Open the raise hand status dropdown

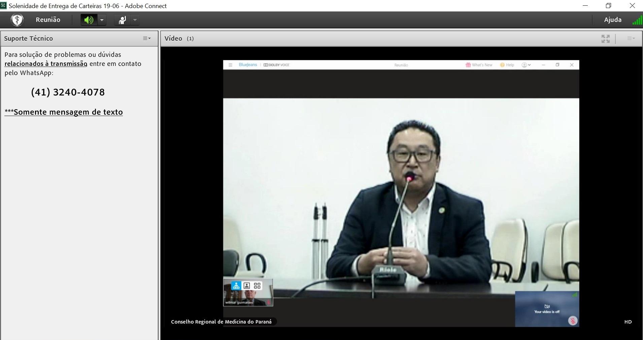(x=135, y=20)
